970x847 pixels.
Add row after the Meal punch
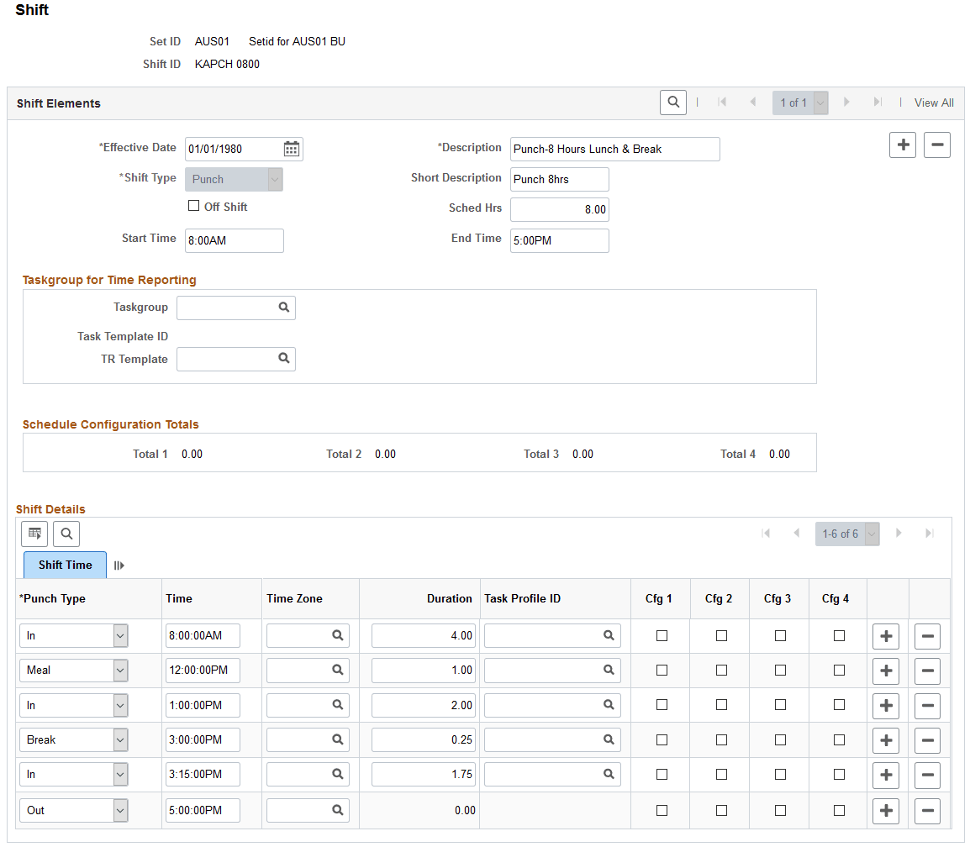tap(886, 671)
